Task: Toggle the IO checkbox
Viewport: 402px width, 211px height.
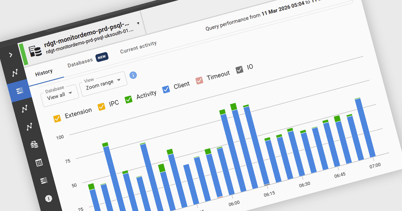Action: pyautogui.click(x=239, y=70)
